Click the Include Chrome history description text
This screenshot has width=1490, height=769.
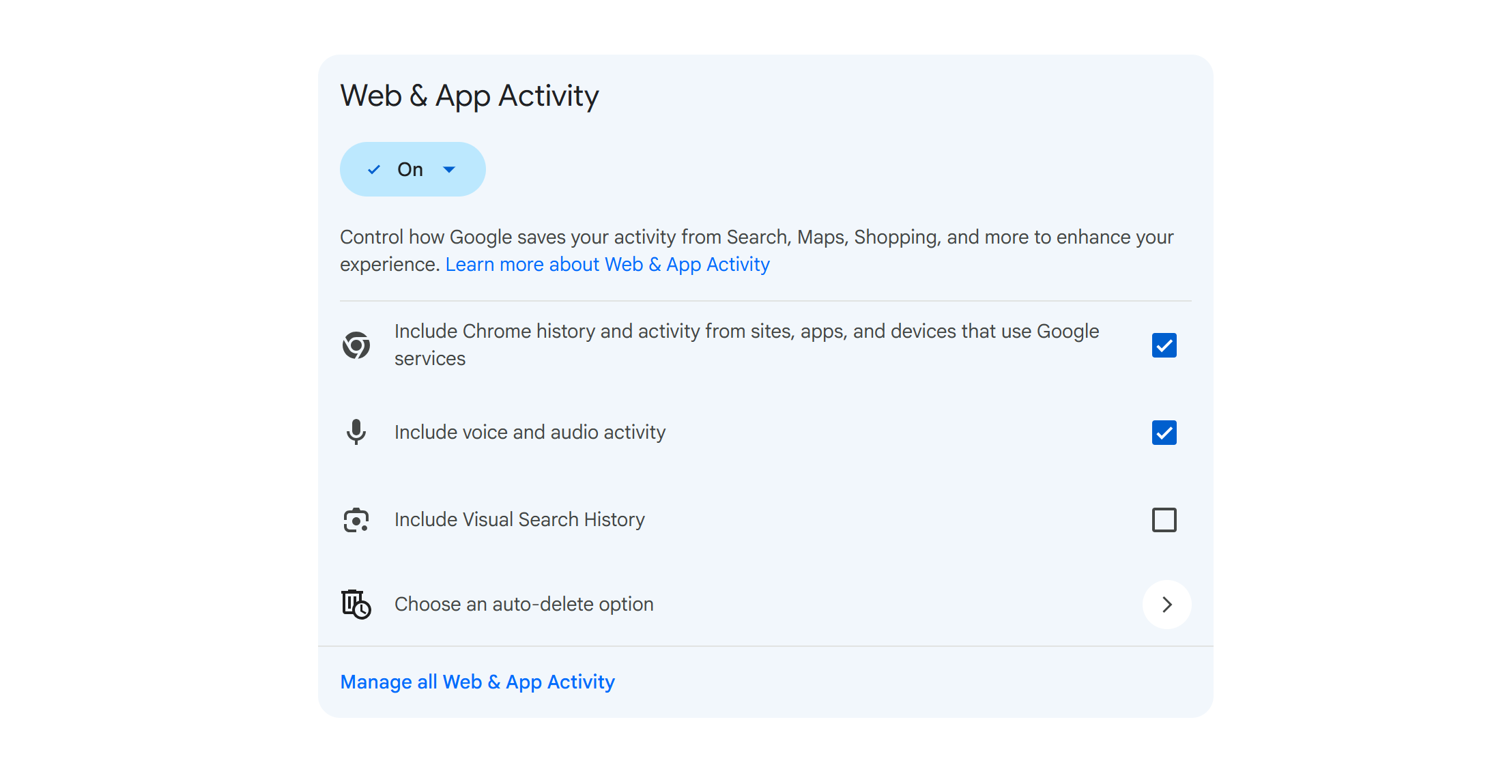(747, 345)
